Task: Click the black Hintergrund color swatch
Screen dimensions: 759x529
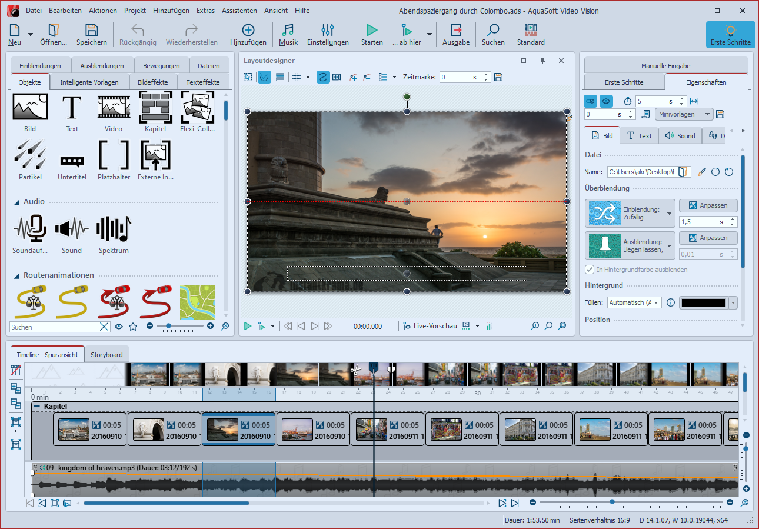Action: coord(703,302)
